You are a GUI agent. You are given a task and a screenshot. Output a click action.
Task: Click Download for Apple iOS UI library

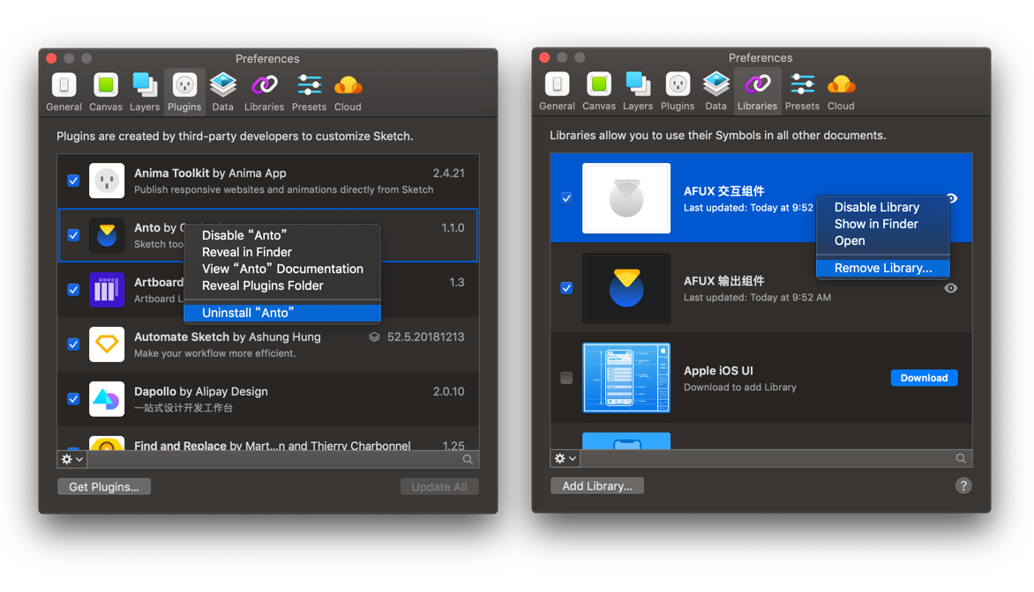click(x=924, y=378)
